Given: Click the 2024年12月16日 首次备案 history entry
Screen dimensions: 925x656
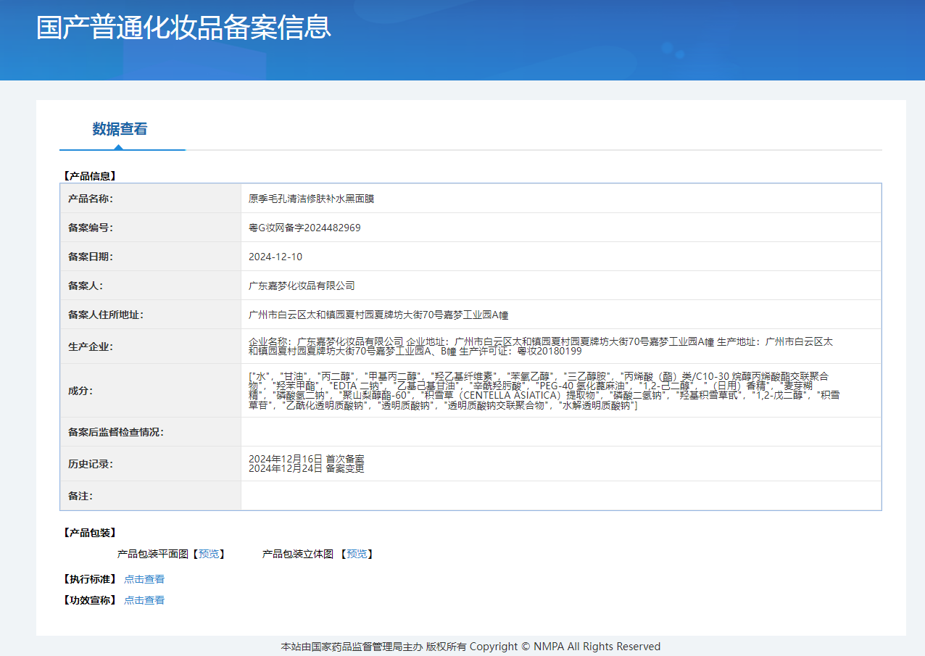Looking at the screenshot, I should point(306,459).
